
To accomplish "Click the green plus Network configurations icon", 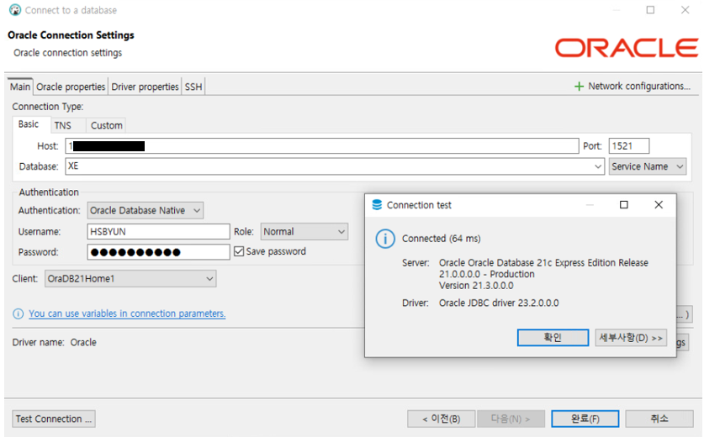I will (580, 87).
